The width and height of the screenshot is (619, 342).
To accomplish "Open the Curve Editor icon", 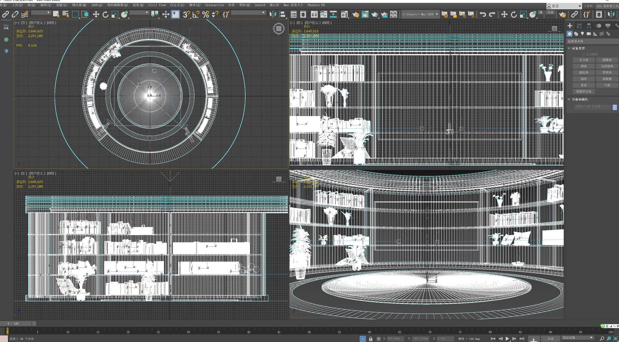I will coord(324,14).
